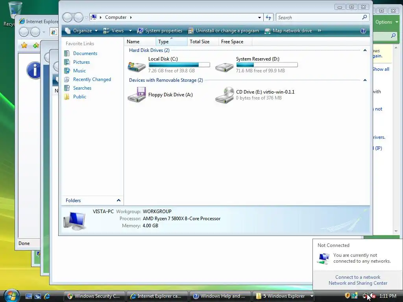Click the System Reserved (D:) usage bar
Image resolution: width=403 pixels, height=302 pixels.
tap(267, 65)
